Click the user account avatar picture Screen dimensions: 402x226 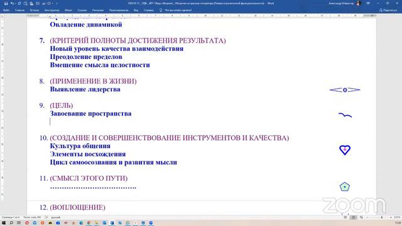359,3
